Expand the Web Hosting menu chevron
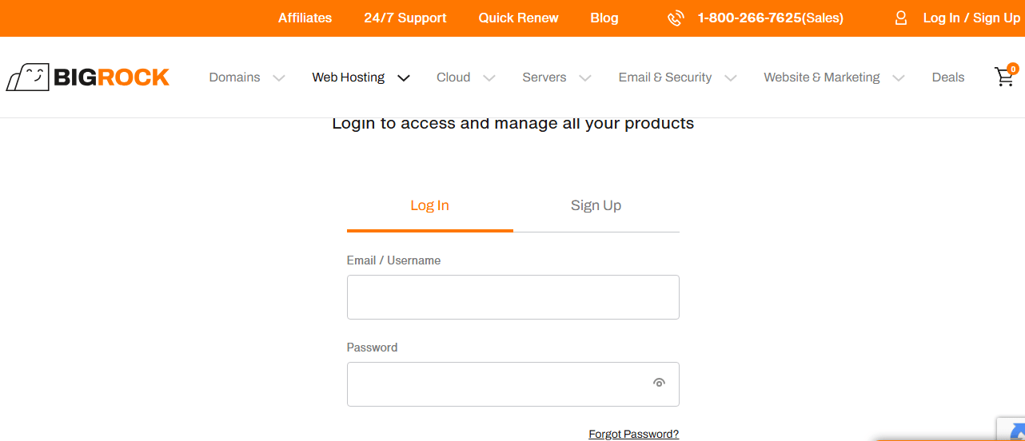This screenshot has width=1025, height=441. [404, 78]
